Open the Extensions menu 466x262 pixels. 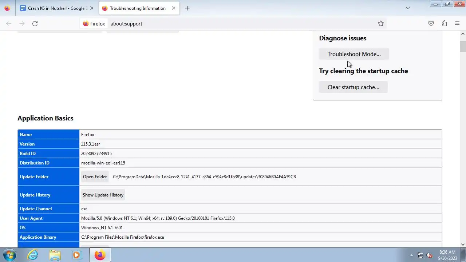(x=444, y=24)
